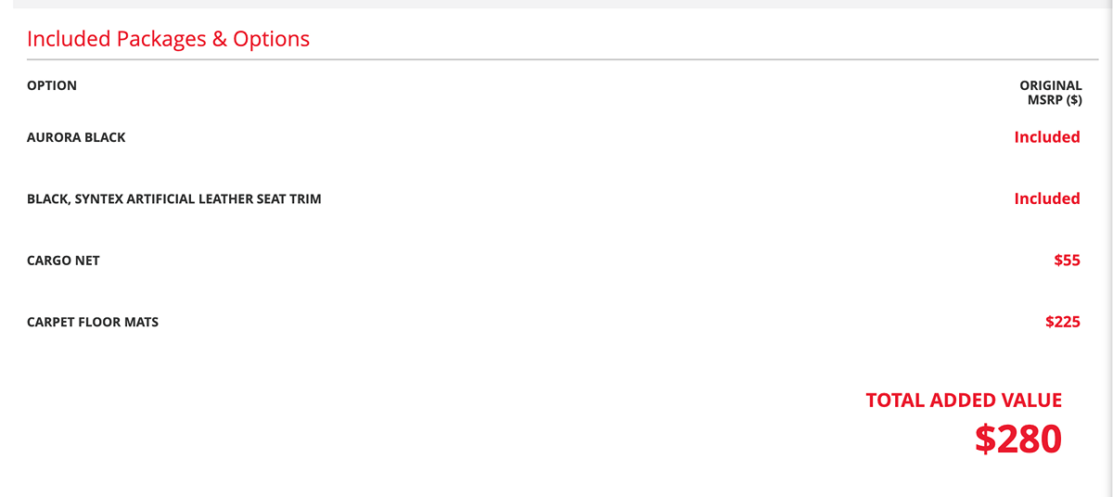Click the word Options in the red heading
1113x497 pixels.
[271, 39]
